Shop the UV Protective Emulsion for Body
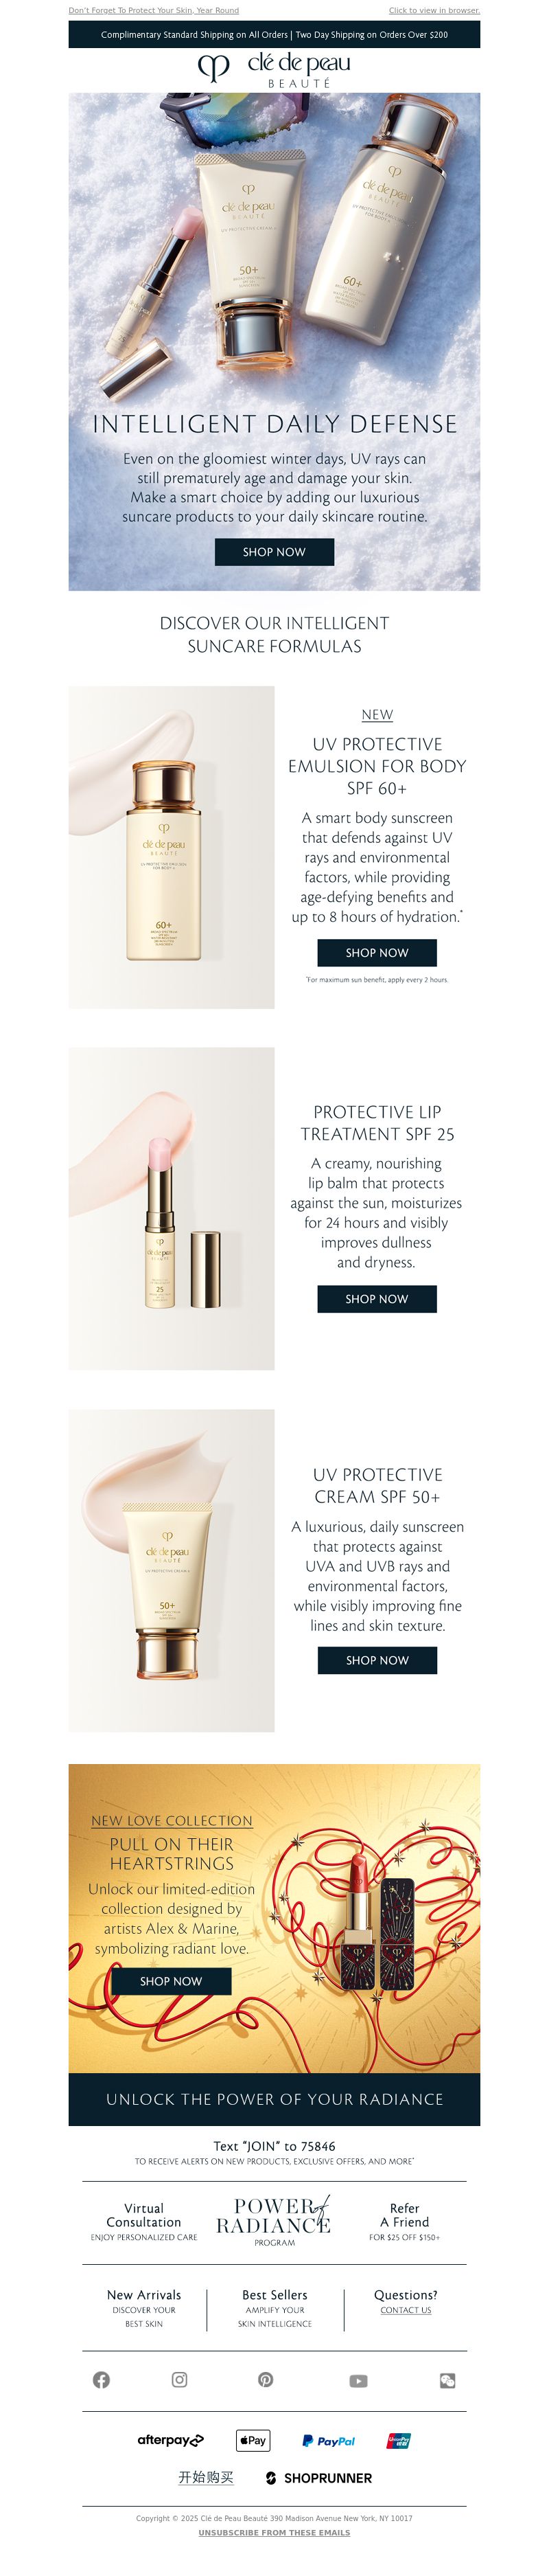 point(377,953)
